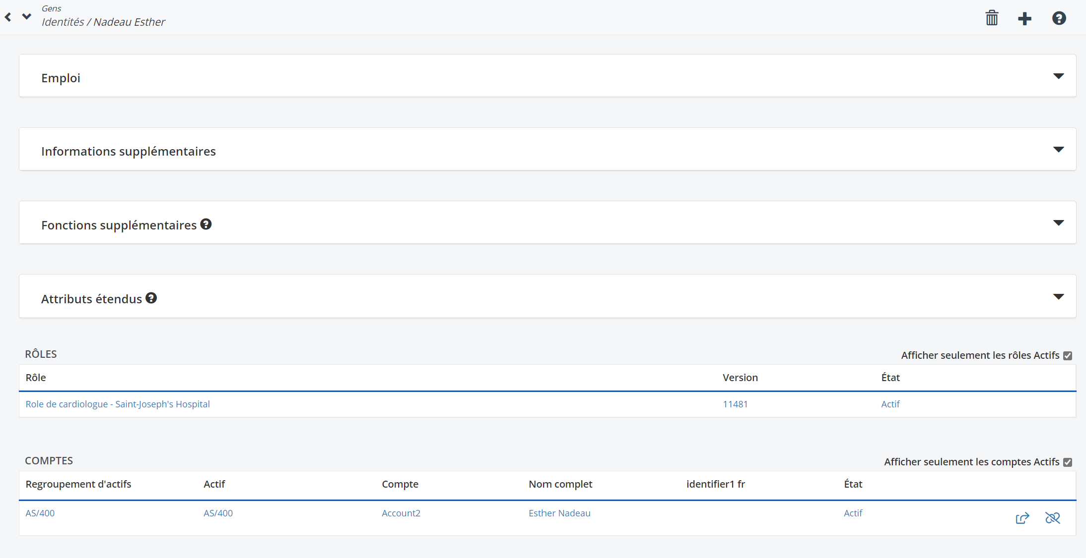
Task: Click the Fonctions supplémentaires section title
Action: [x=119, y=225]
